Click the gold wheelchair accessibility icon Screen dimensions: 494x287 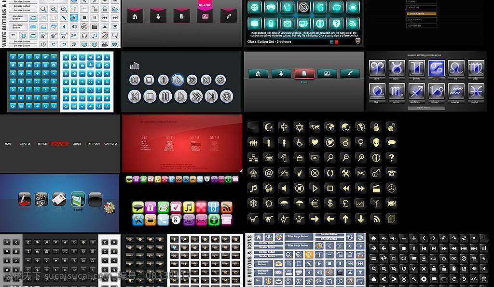299,142
